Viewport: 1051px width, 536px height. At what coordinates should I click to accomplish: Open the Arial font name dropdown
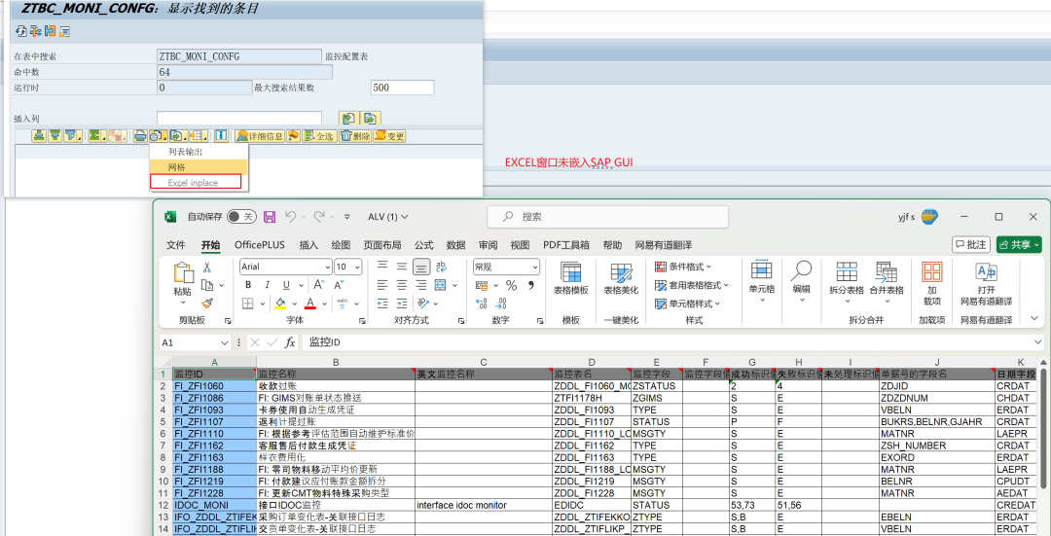pos(328,267)
